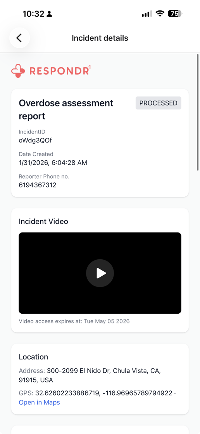The image size is (200, 434).
Task: Click the cellular signal bars
Action: (147, 14)
